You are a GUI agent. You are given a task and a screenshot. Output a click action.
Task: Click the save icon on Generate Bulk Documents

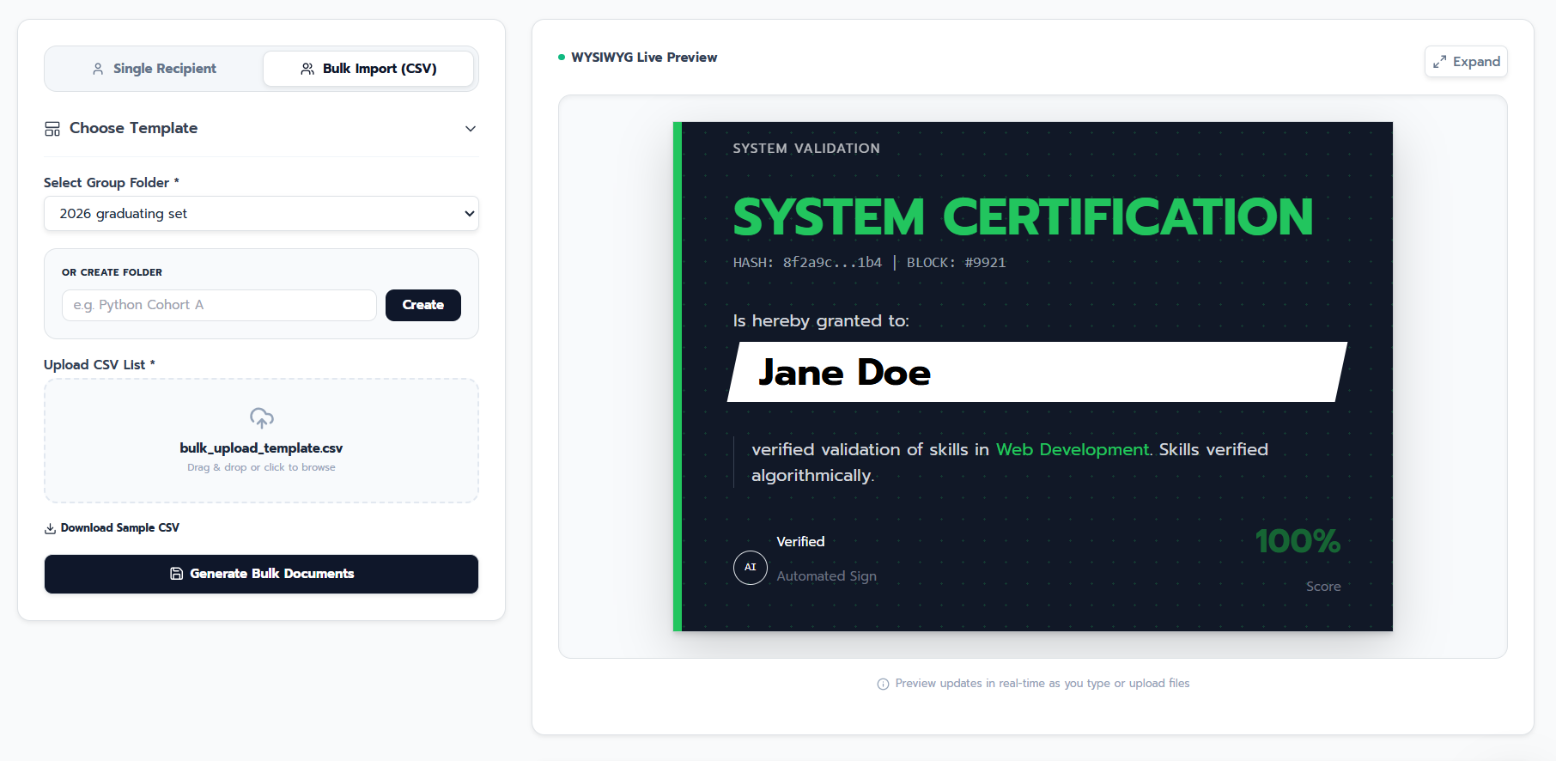click(176, 574)
